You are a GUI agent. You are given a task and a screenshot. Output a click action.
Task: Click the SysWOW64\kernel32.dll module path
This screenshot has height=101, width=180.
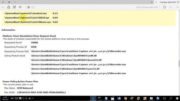pos(66,60)
